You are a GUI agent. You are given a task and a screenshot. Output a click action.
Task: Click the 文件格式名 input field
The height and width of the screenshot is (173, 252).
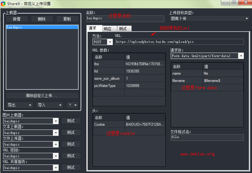pos(207,137)
